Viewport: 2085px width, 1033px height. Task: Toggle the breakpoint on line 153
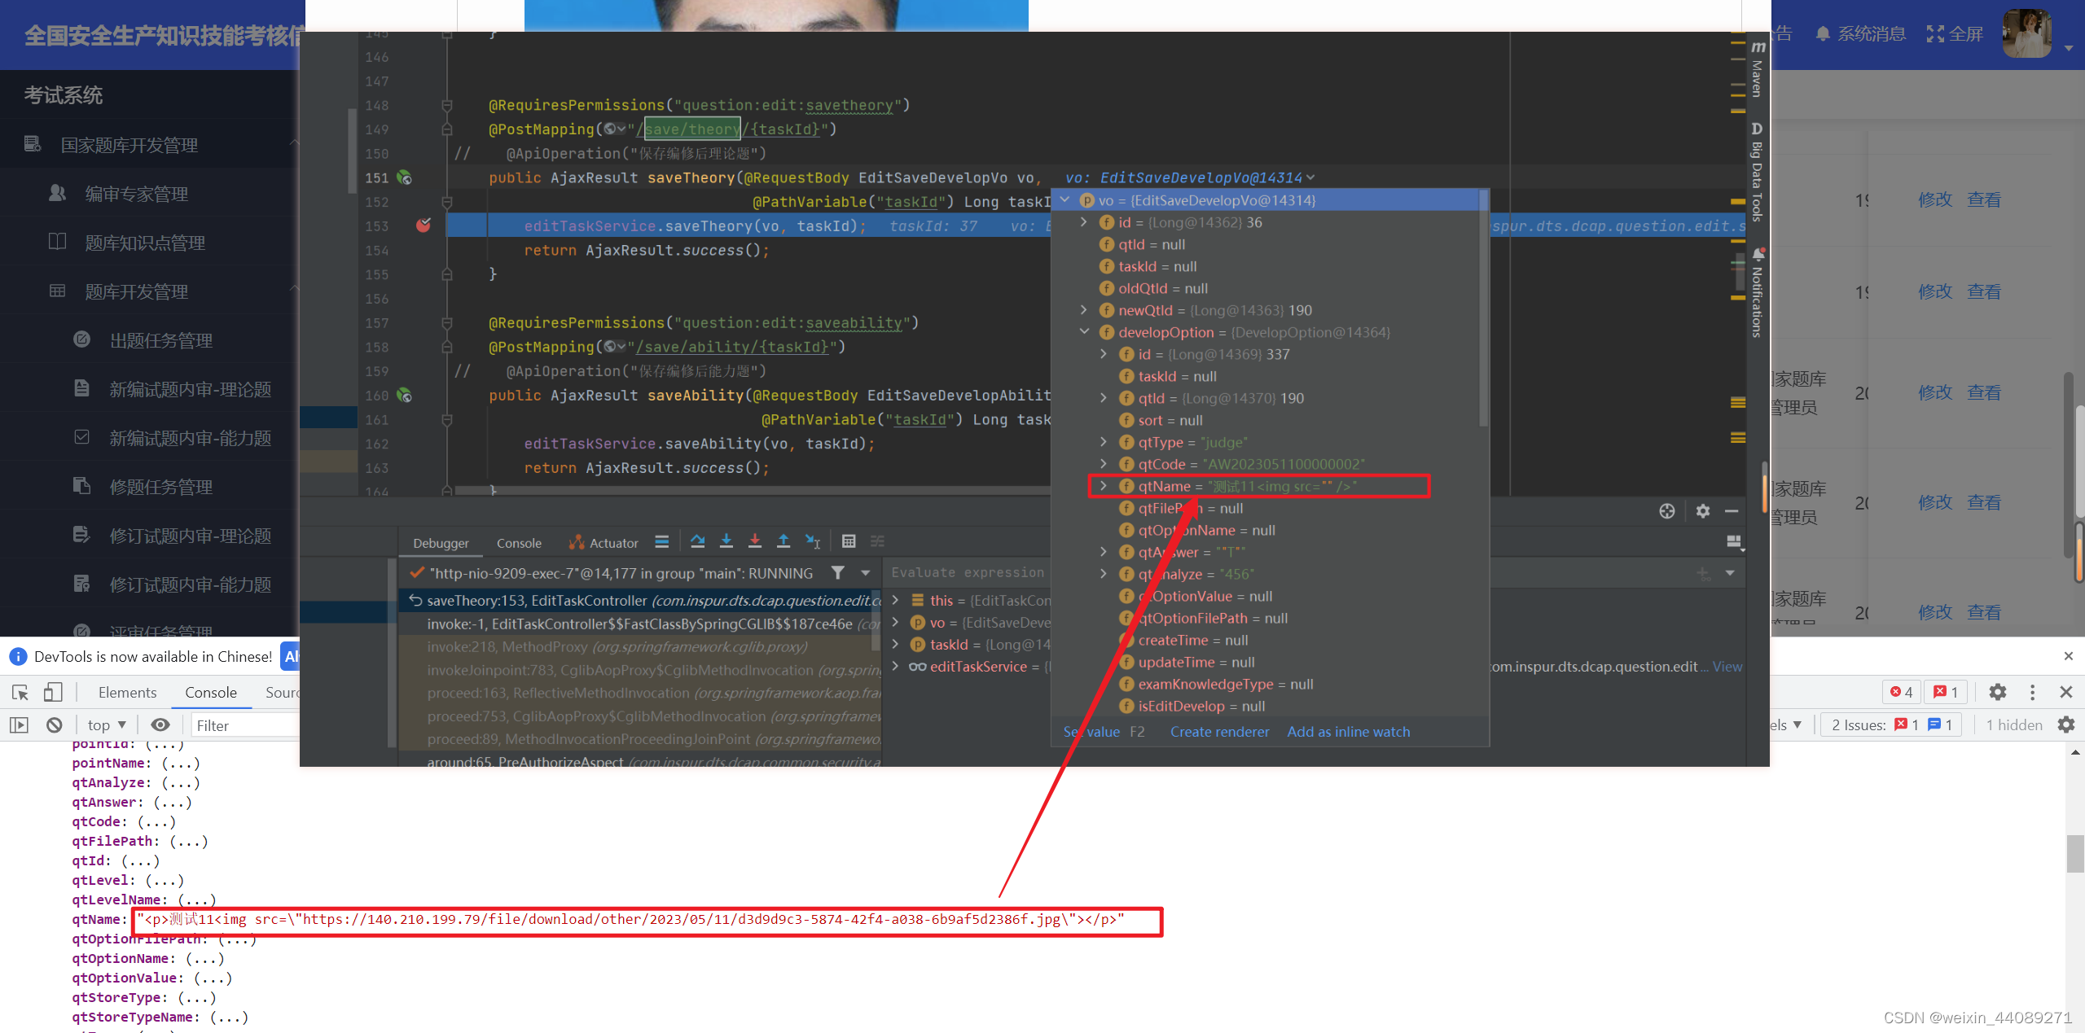(424, 225)
